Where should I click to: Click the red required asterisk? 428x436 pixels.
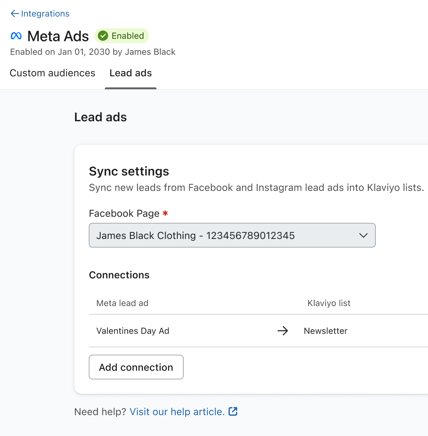(165, 214)
